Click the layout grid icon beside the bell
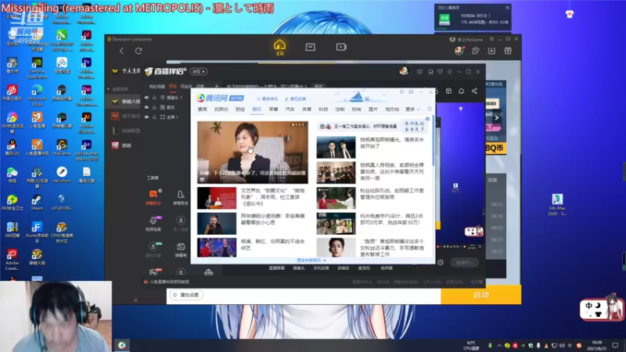This screenshot has width=626, height=352. point(448,91)
